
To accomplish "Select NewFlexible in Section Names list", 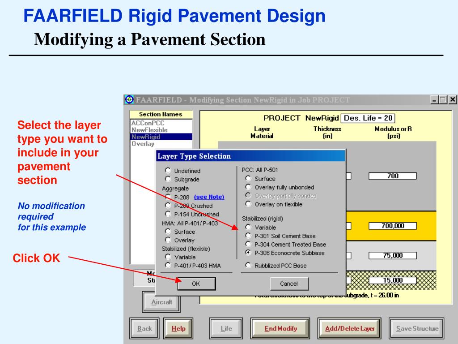I will (161, 130).
